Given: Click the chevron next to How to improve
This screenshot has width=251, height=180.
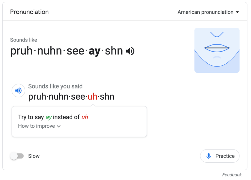Looking at the screenshot, I should point(59,126).
